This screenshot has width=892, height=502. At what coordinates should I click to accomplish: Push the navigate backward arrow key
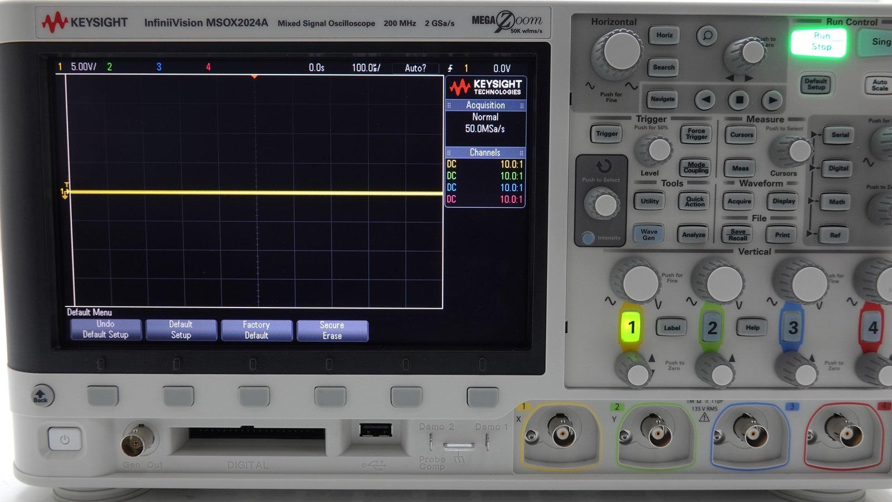coord(705,100)
